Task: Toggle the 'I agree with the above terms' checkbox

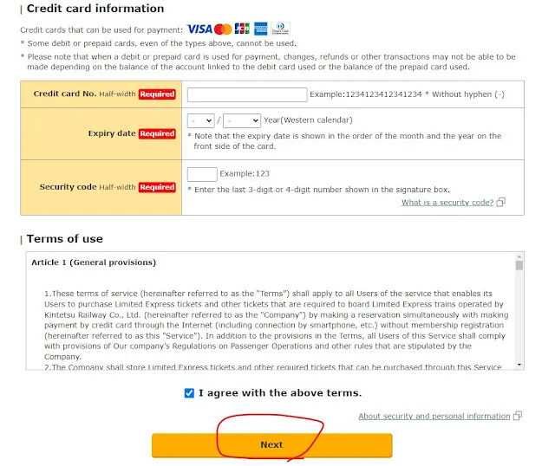Action: (190, 393)
